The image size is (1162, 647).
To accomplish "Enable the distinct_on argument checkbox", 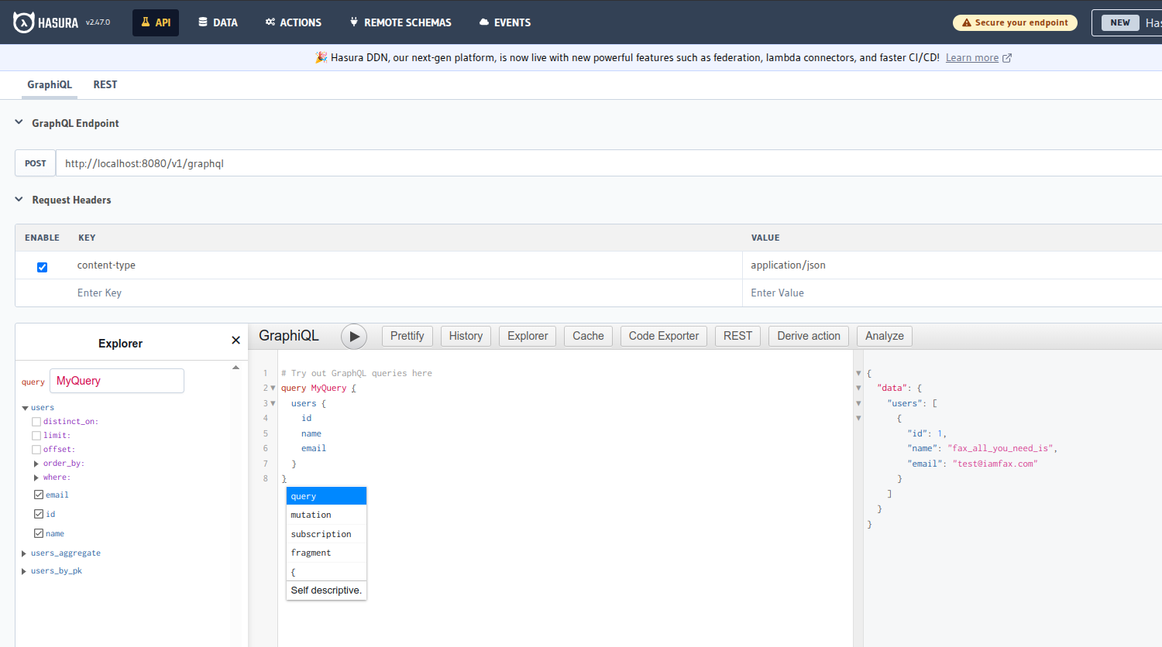I will (x=36, y=422).
